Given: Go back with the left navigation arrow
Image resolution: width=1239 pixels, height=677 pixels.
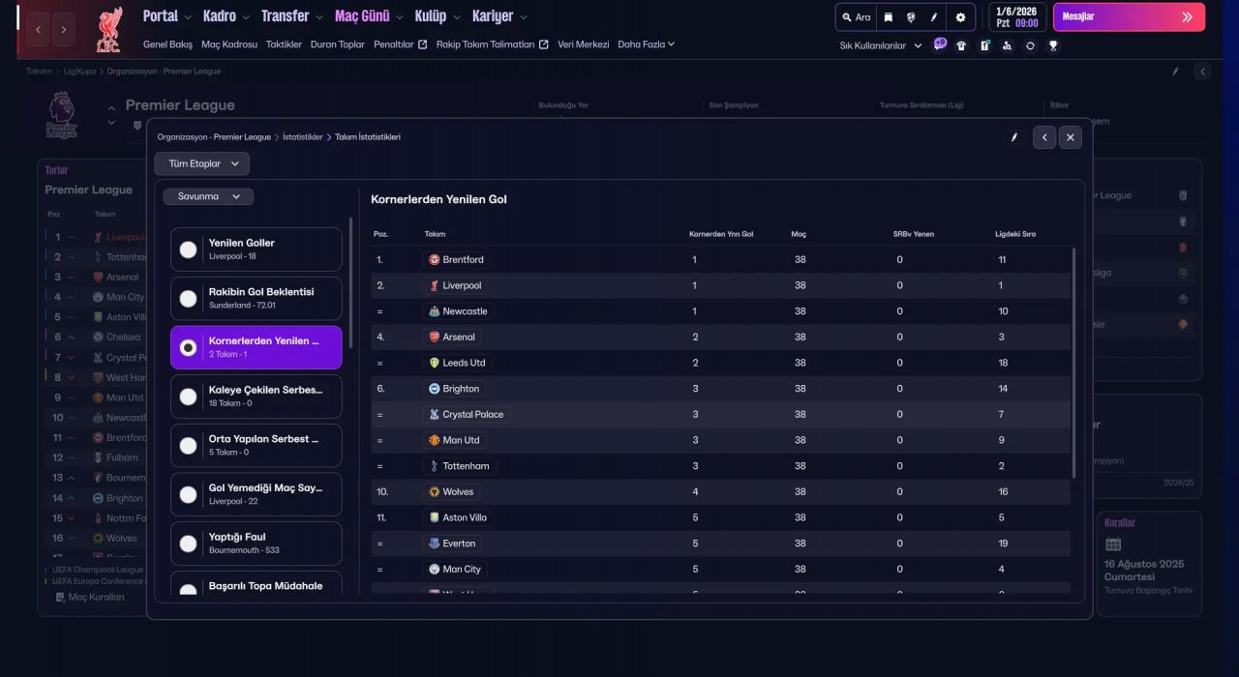Looking at the screenshot, I should (x=38, y=30).
